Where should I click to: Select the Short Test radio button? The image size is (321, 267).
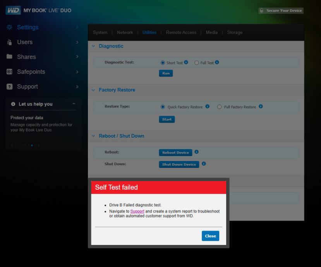163,63
